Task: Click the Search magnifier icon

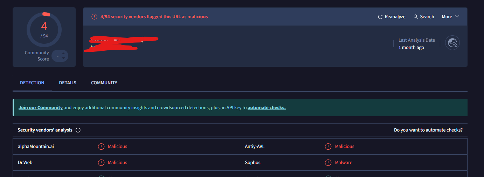Action: (x=416, y=17)
